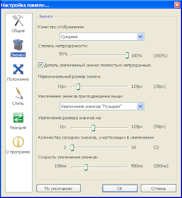Click the Скорость увеличения значков label
The image size is (182, 198).
coord(68,157)
